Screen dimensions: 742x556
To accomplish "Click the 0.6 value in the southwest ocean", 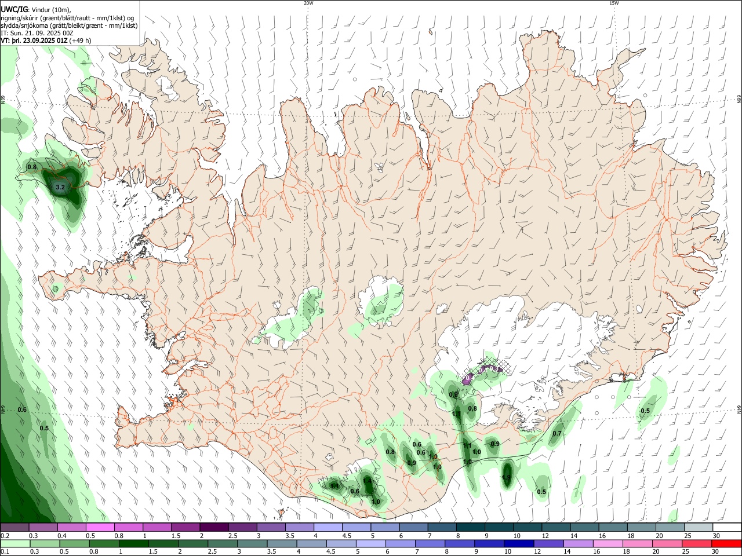I will tap(22, 409).
